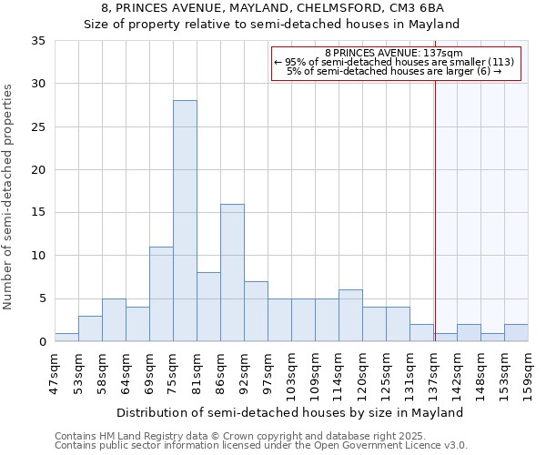The image size is (546, 455).
Task: Click the histogram bar starting at 53sqm
Action: [x=90, y=329]
